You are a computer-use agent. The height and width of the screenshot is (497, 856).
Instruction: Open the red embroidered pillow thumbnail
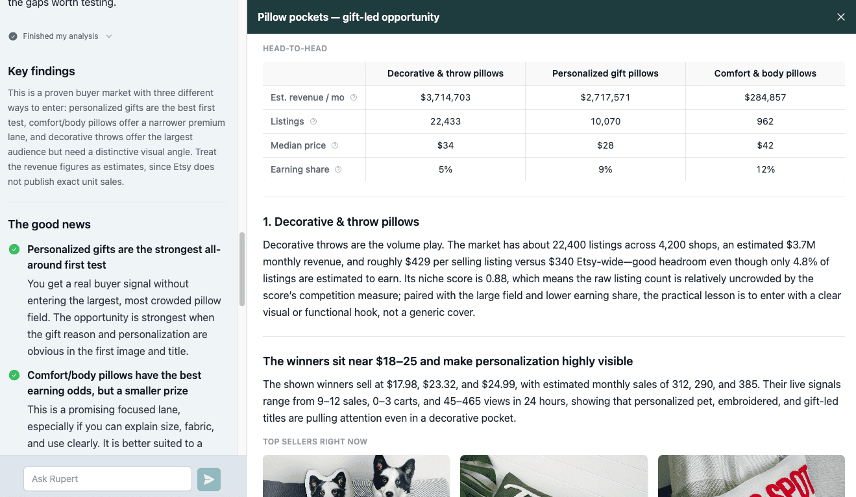point(752,476)
